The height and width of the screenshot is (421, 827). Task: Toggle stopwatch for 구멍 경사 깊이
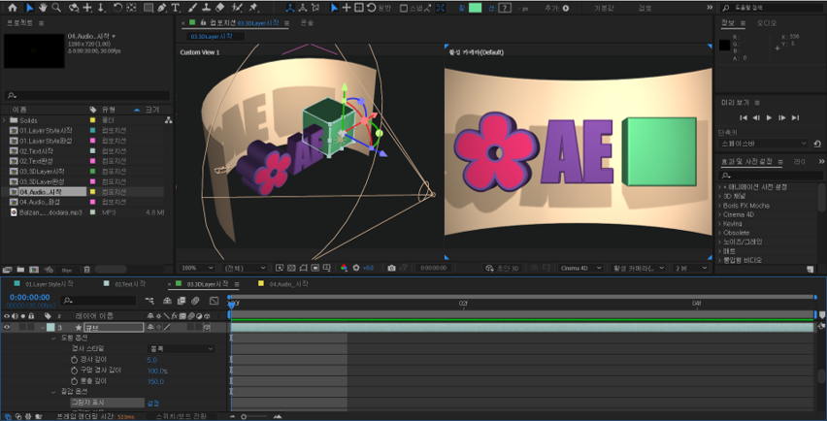click(x=74, y=371)
